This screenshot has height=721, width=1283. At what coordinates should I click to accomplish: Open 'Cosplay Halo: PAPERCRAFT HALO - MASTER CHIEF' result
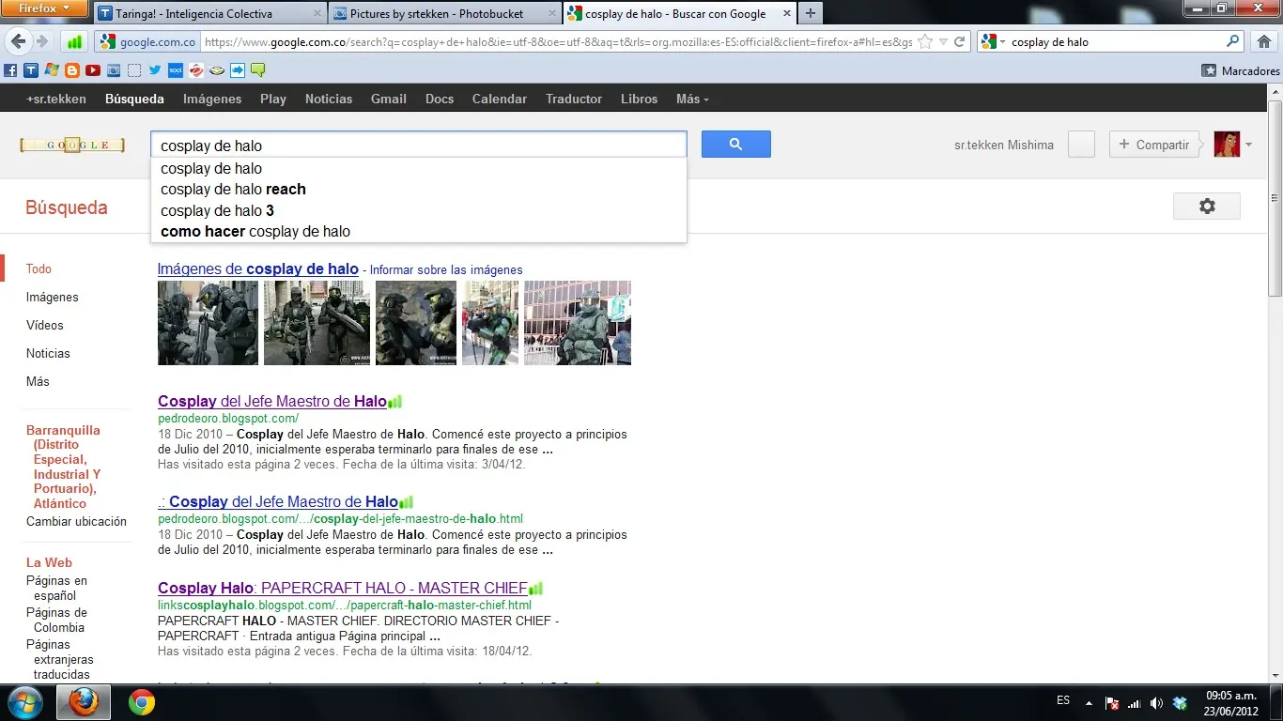pyautogui.click(x=343, y=588)
